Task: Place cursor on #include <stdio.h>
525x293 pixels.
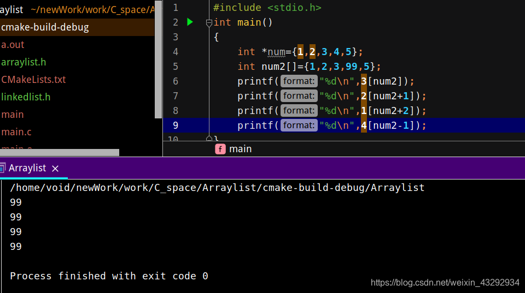Action: pyautogui.click(x=267, y=8)
